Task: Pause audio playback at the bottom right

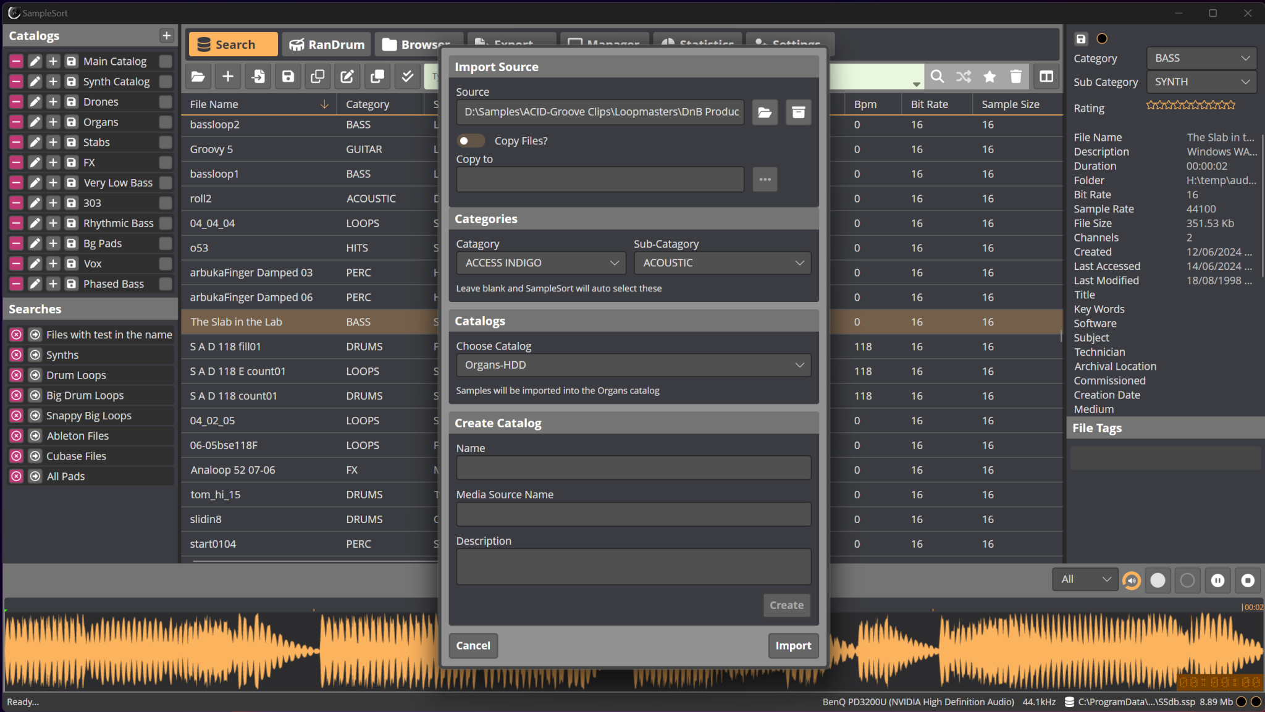Action: tap(1217, 580)
